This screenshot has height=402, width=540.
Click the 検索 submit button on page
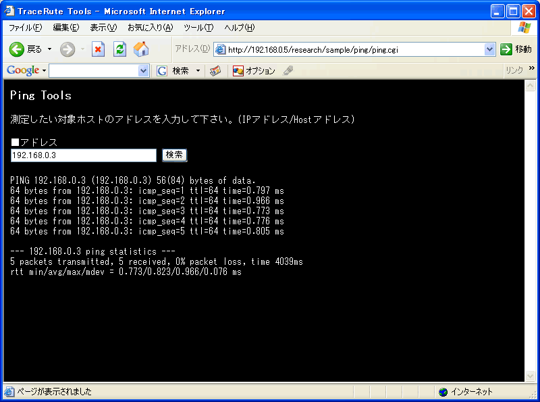pyautogui.click(x=175, y=155)
